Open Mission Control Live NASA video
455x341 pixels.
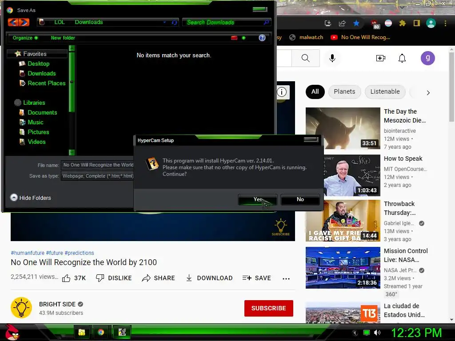[343, 268]
